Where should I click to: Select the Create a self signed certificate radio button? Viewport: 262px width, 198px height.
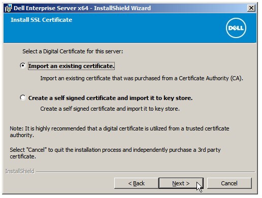23,97
